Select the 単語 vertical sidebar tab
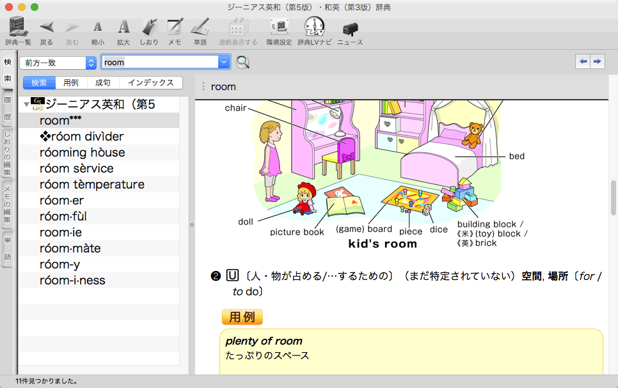 (x=8, y=249)
